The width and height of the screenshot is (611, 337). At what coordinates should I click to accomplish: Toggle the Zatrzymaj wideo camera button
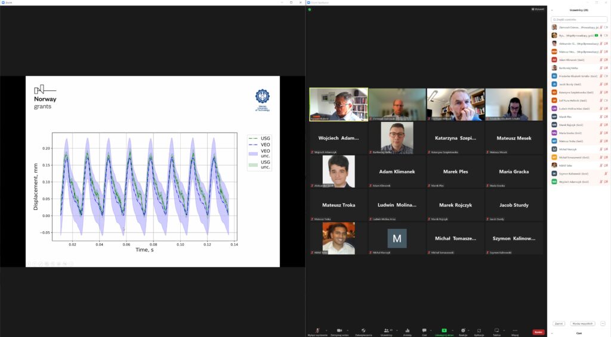(x=340, y=330)
